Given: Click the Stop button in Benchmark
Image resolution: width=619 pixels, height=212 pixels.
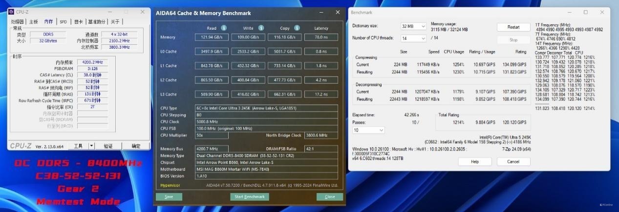Looking at the screenshot, I should (x=513, y=40).
